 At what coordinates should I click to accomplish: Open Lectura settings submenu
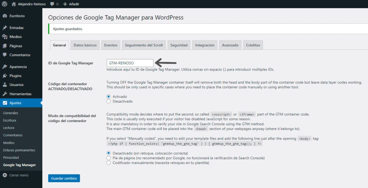9,128
